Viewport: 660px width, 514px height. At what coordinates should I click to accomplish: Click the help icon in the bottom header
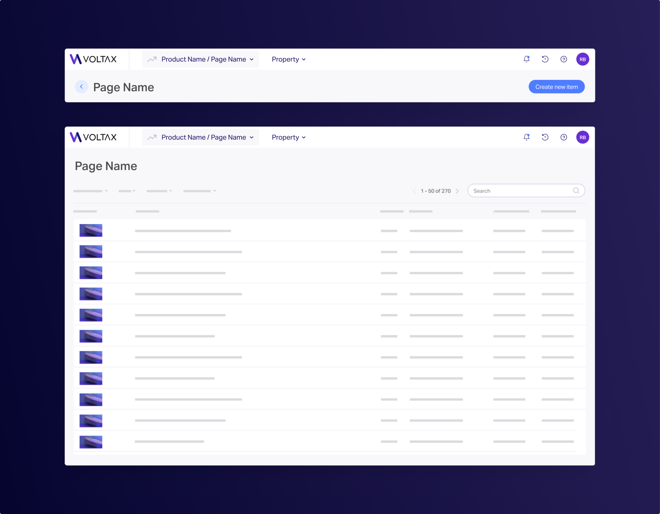click(x=564, y=137)
